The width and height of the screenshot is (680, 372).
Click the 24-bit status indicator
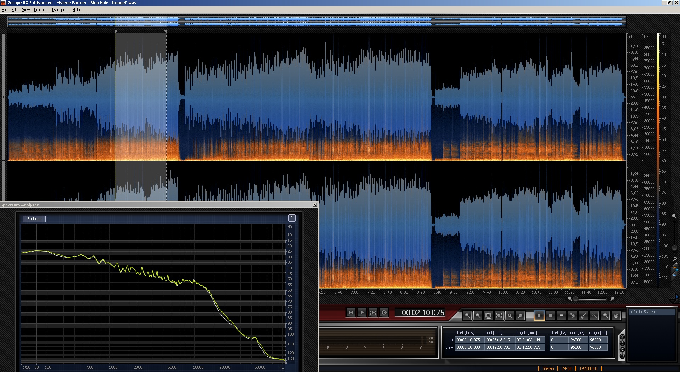pyautogui.click(x=567, y=368)
